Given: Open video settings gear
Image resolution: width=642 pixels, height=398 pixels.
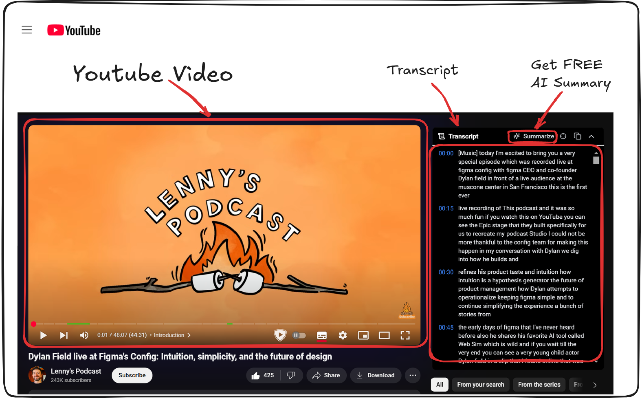Looking at the screenshot, I should (x=343, y=335).
